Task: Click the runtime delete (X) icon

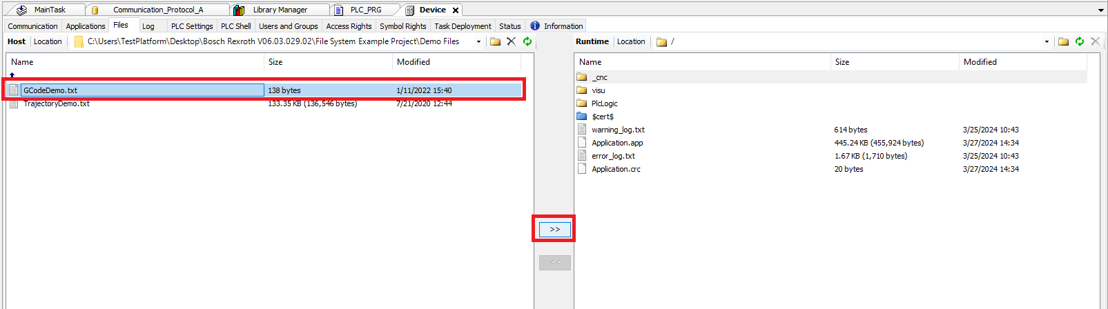Action: pos(1095,41)
